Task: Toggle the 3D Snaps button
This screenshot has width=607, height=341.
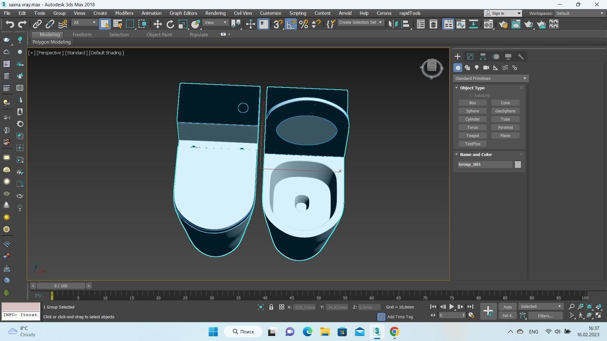Action: 278,24
